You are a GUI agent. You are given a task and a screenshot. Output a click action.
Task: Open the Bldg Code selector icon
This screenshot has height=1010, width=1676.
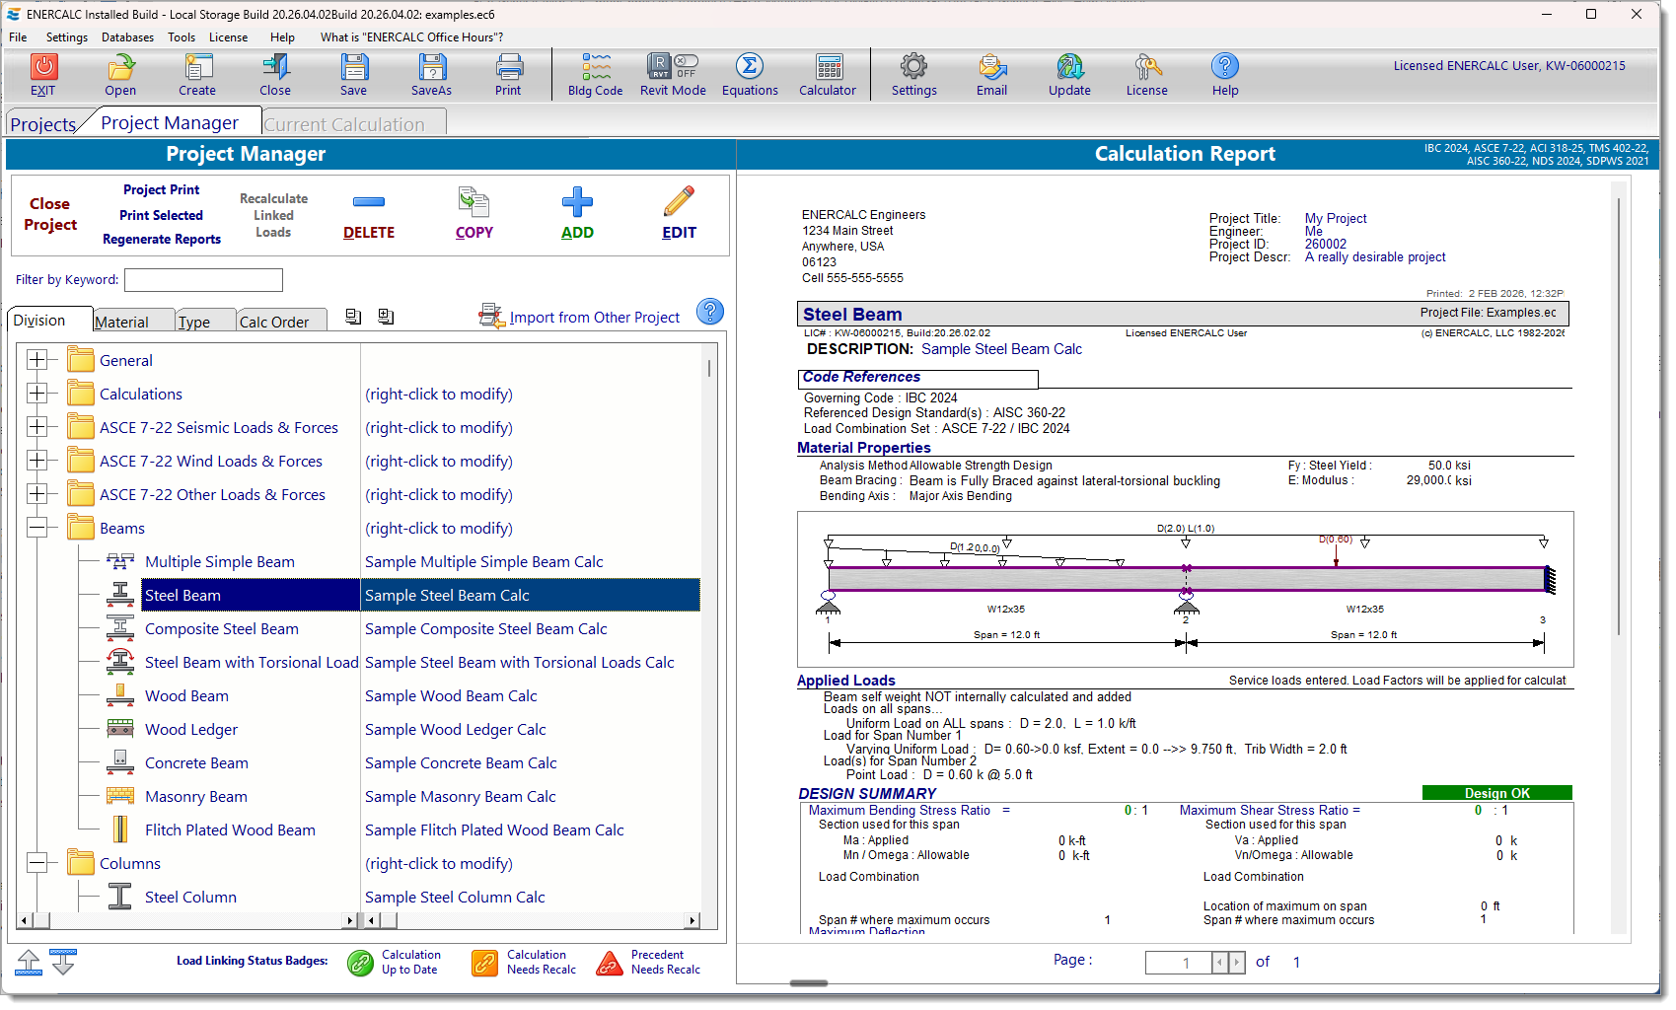(x=596, y=67)
